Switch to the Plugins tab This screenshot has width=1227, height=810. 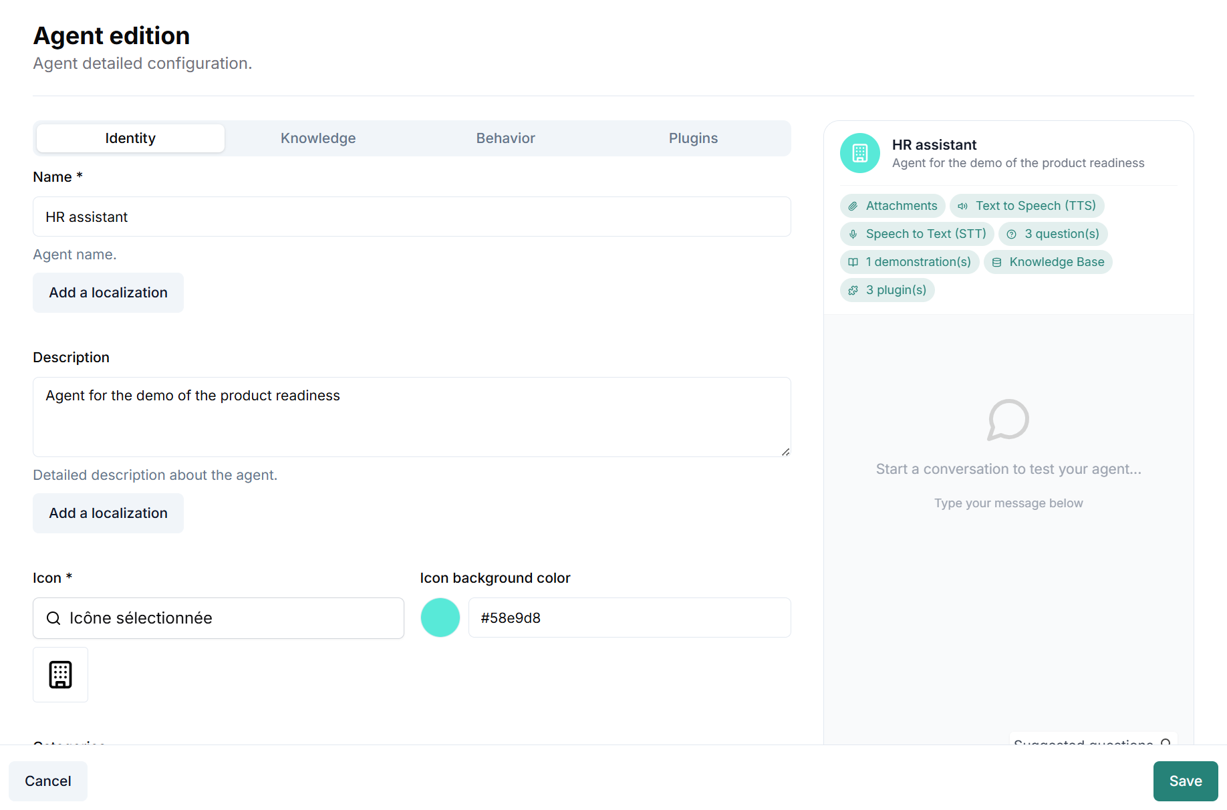[693, 138]
